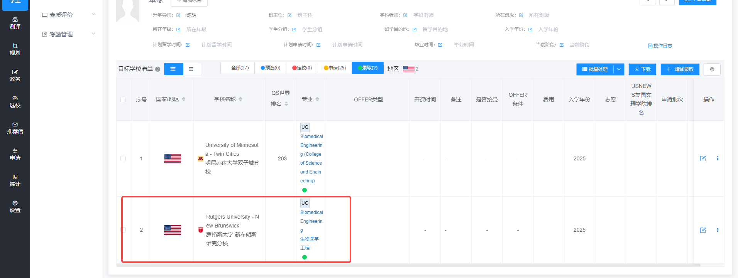Open more actions for University of Minnesota row

(x=718, y=158)
